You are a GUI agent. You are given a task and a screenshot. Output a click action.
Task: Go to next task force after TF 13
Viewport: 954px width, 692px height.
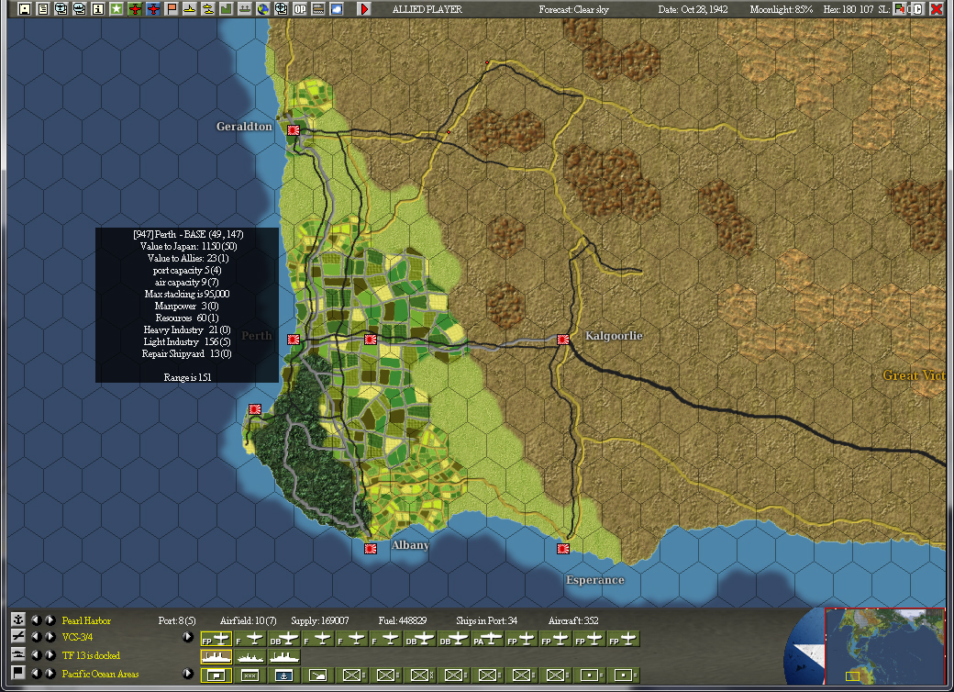click(x=50, y=655)
